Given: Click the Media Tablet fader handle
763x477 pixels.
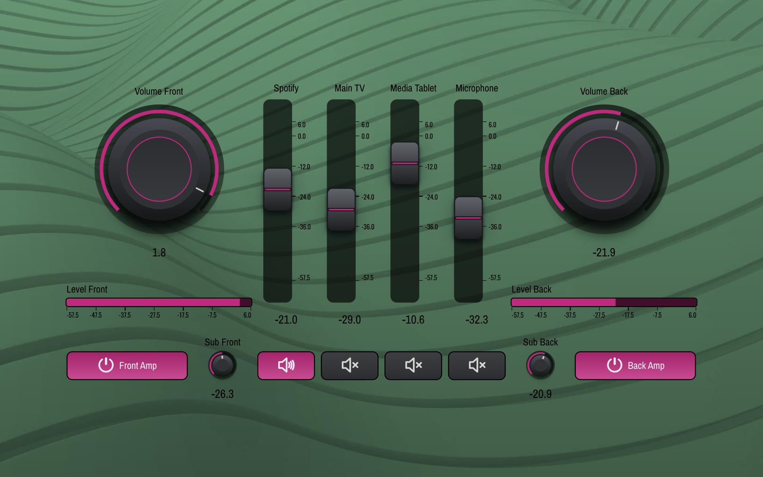Looking at the screenshot, I should 405,163.
